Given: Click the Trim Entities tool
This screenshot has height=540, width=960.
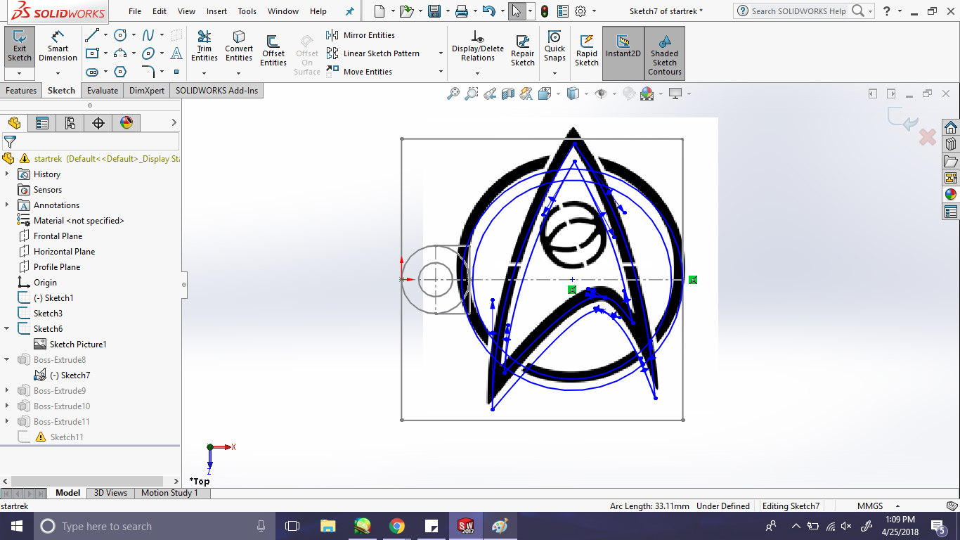Looking at the screenshot, I should point(205,46).
